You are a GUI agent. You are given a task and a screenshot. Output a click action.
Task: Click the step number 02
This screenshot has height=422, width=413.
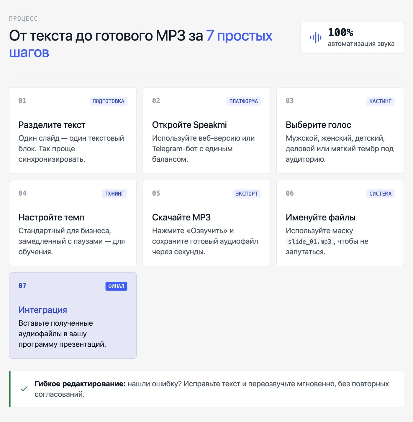pos(156,101)
